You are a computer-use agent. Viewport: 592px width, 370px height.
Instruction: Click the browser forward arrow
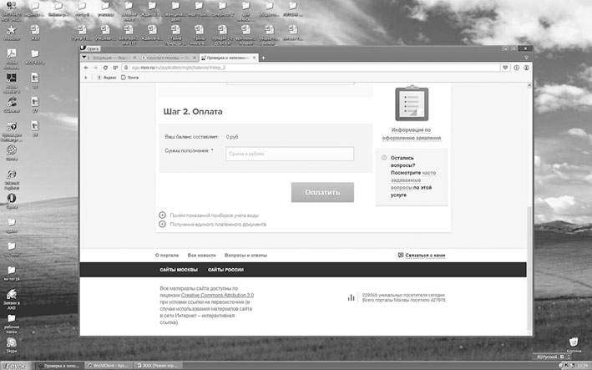[95, 68]
